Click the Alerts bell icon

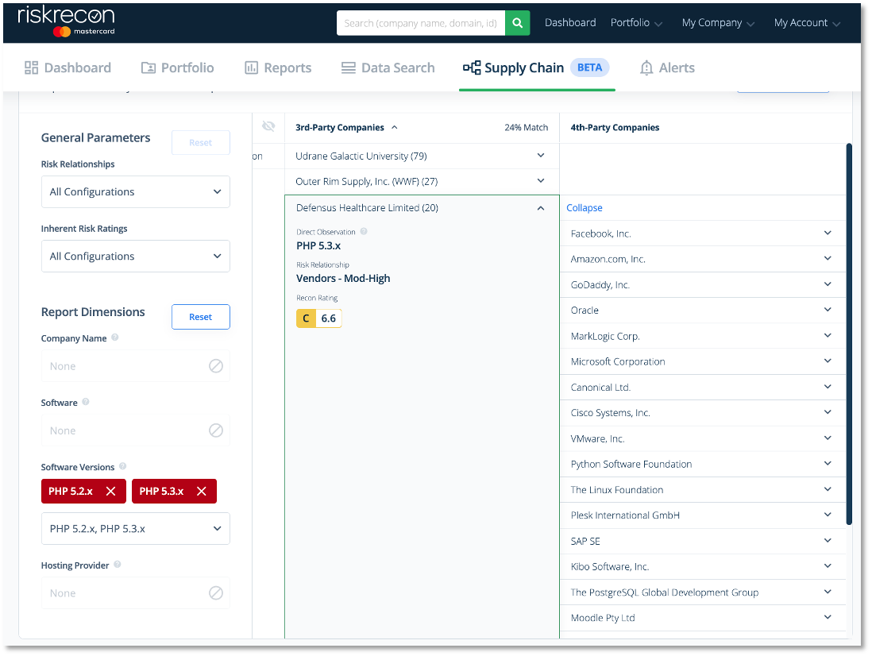pyautogui.click(x=646, y=67)
